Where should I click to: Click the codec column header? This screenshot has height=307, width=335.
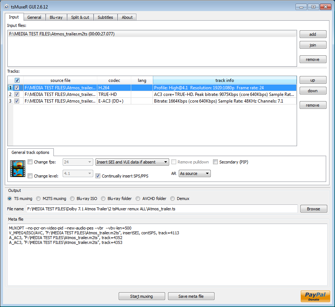[x=114, y=80]
